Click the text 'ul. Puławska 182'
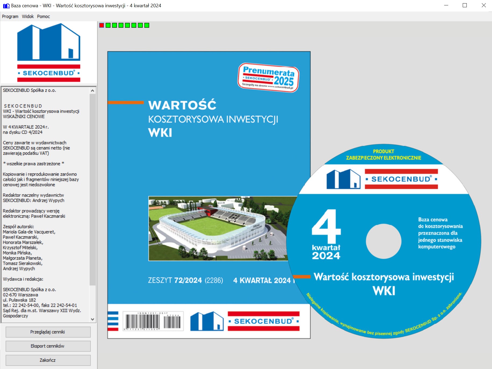The height and width of the screenshot is (369, 492). (19, 300)
